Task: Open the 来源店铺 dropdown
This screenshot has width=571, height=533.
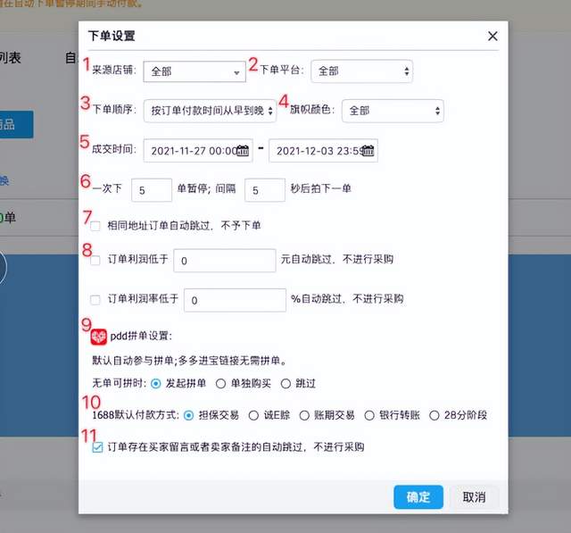Action: coord(194,71)
